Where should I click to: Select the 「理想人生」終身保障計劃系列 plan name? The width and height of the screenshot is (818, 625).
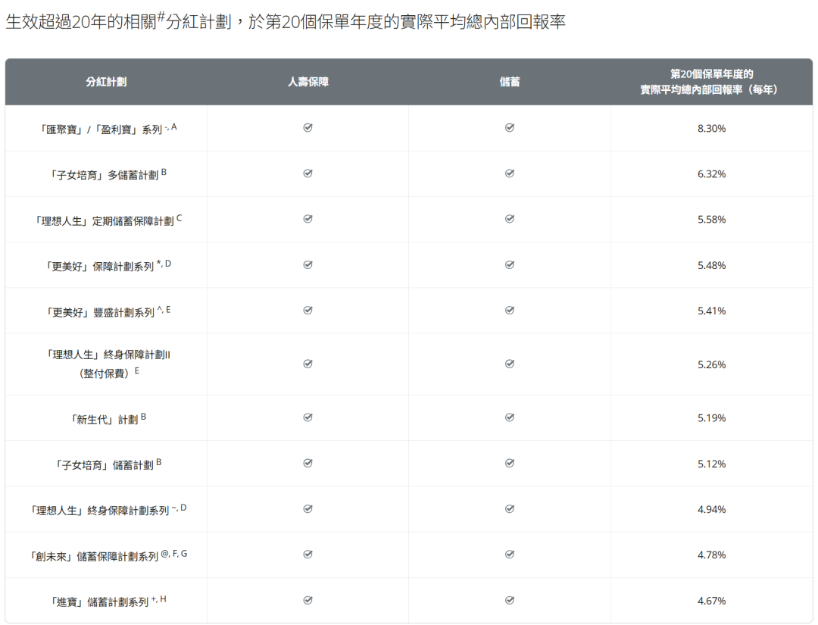[x=107, y=510]
